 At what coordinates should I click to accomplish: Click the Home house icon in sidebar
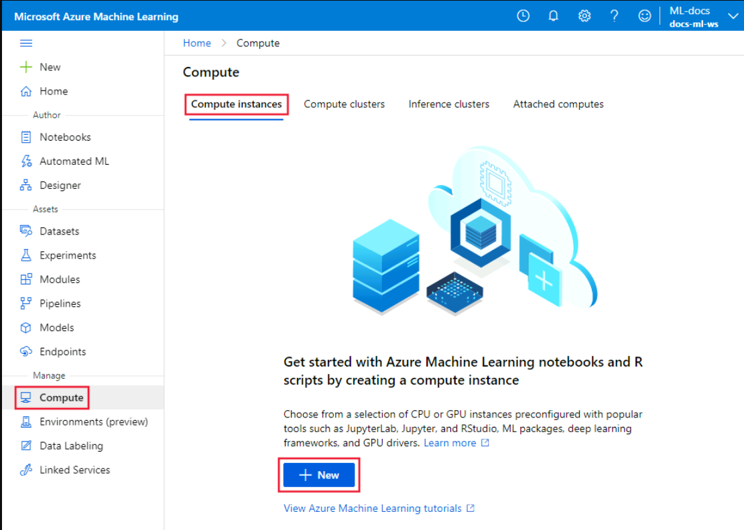[x=26, y=91]
